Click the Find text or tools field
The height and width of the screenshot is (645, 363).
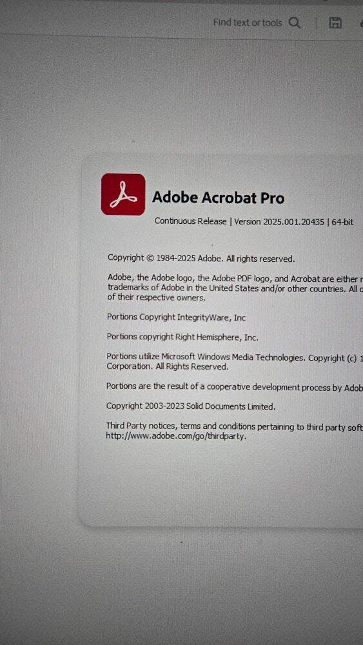click(247, 23)
